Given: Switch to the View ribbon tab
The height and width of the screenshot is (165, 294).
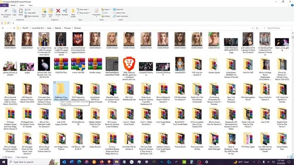Looking at the screenshot, I should click(30, 5).
